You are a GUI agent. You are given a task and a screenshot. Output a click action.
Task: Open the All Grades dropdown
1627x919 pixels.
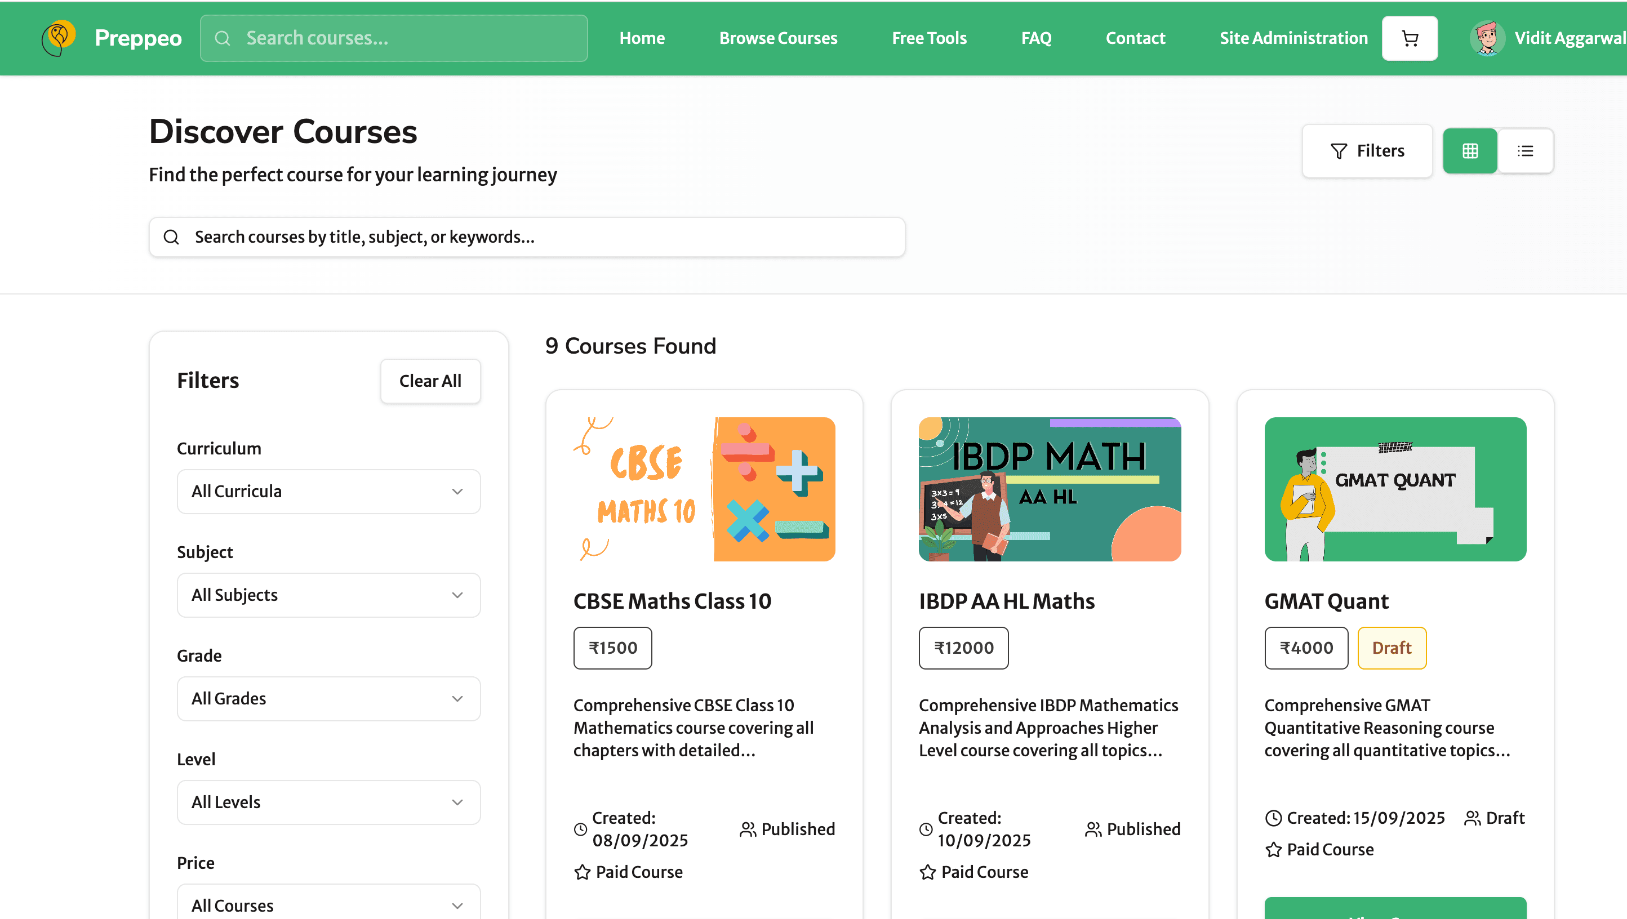[x=328, y=698]
